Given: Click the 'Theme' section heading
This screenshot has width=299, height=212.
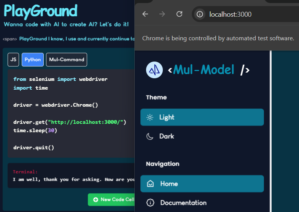Looking at the screenshot, I should click(x=156, y=97).
